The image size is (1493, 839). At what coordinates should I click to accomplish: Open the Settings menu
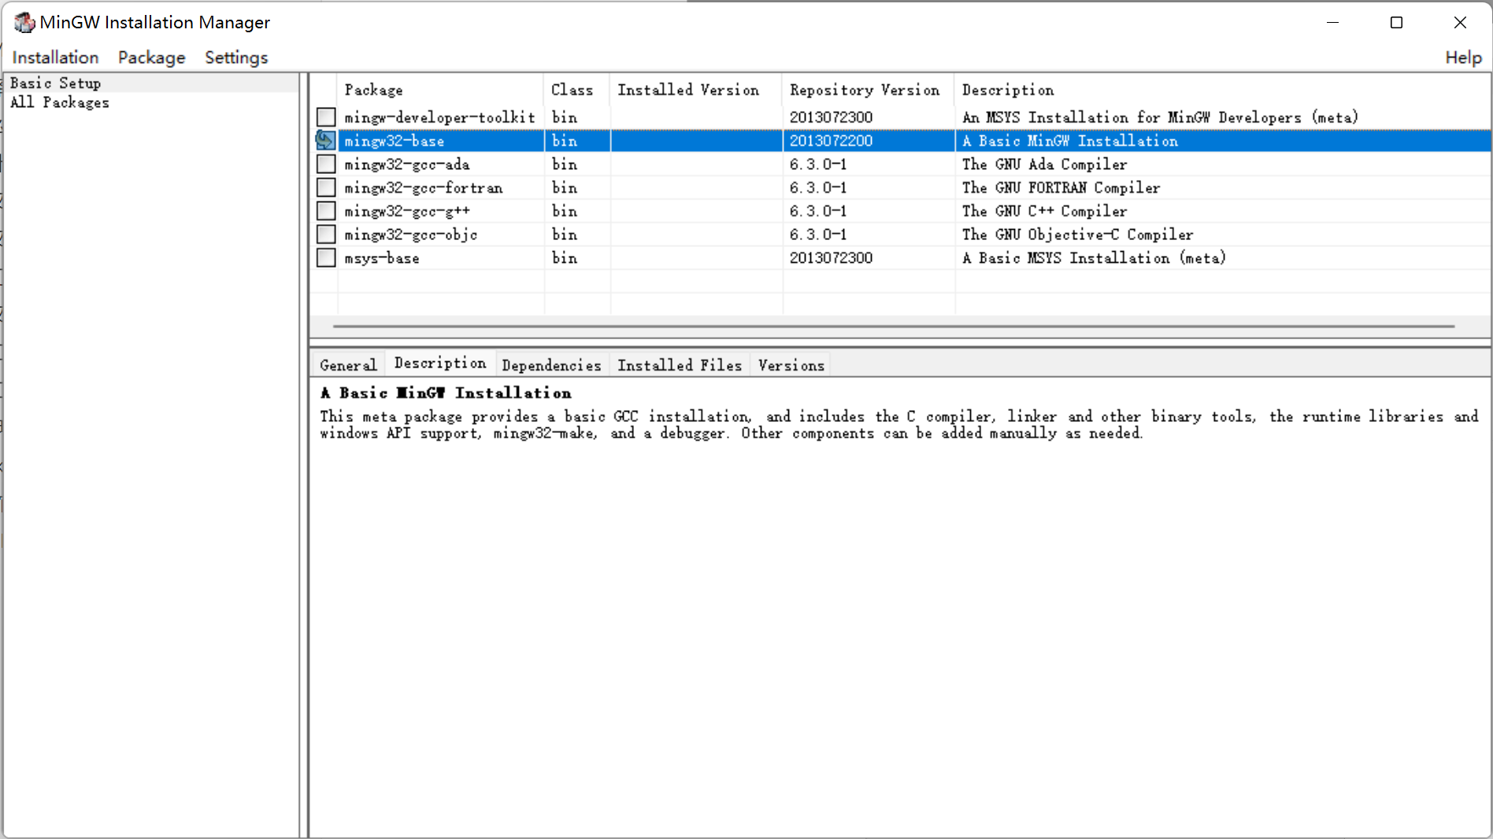pos(236,57)
